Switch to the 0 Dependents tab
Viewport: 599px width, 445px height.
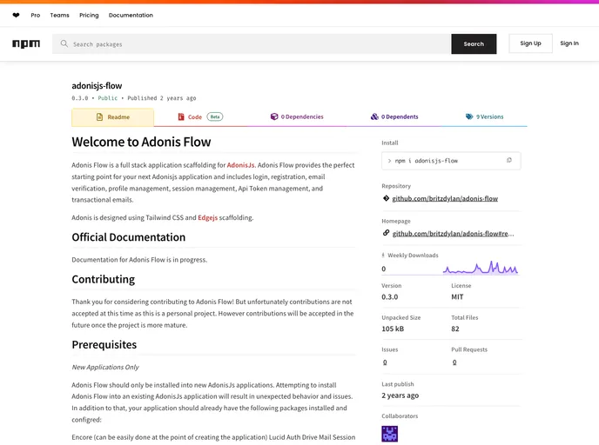pos(394,116)
